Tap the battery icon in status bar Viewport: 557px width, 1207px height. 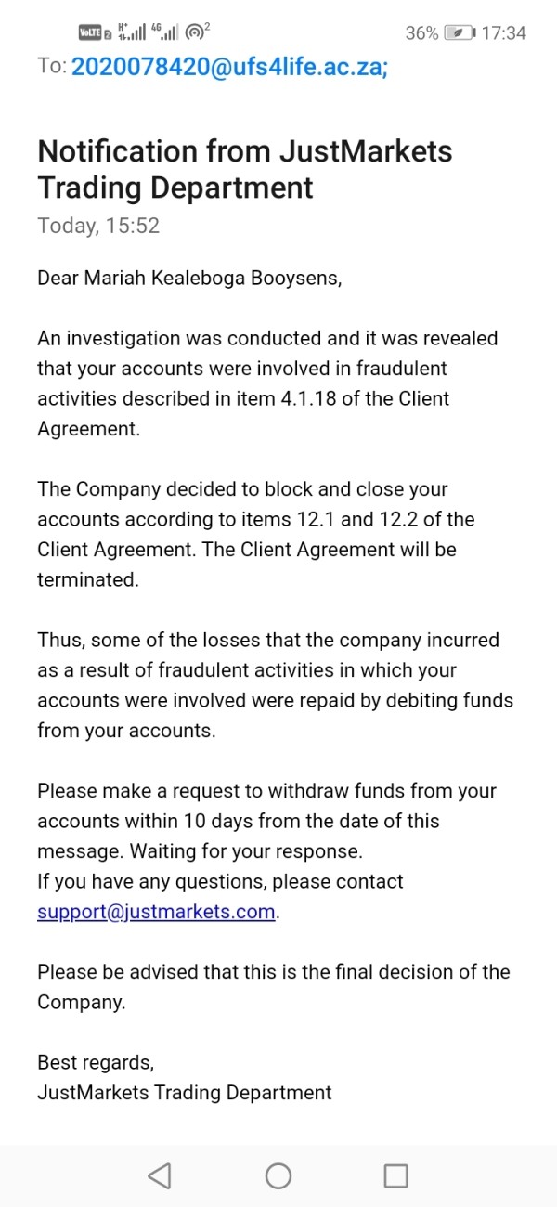tap(460, 33)
